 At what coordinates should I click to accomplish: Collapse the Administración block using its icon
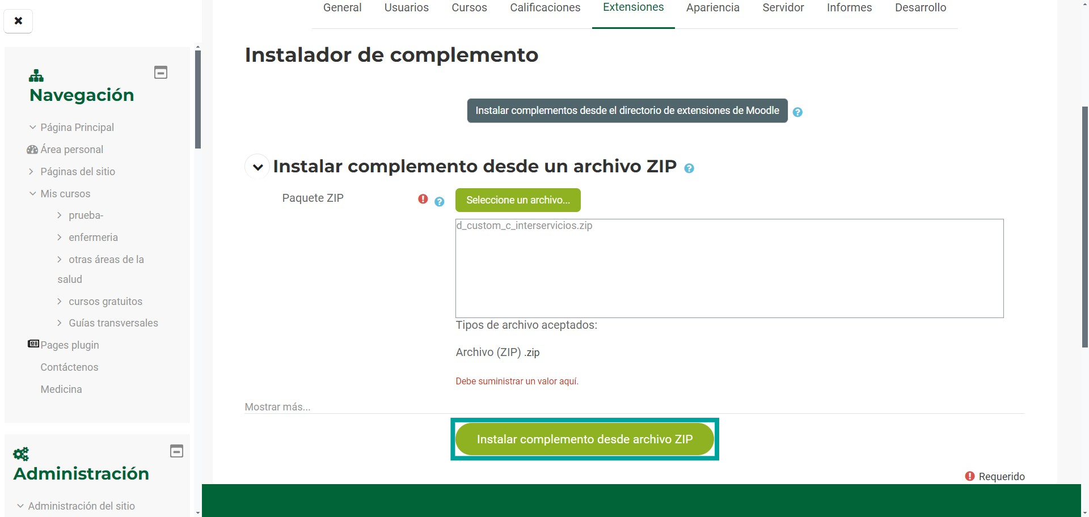click(176, 451)
